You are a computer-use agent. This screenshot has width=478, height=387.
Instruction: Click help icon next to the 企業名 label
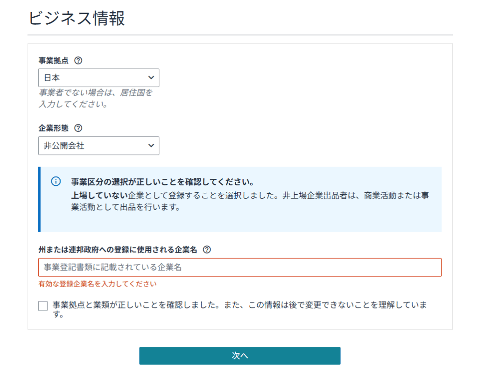207,250
